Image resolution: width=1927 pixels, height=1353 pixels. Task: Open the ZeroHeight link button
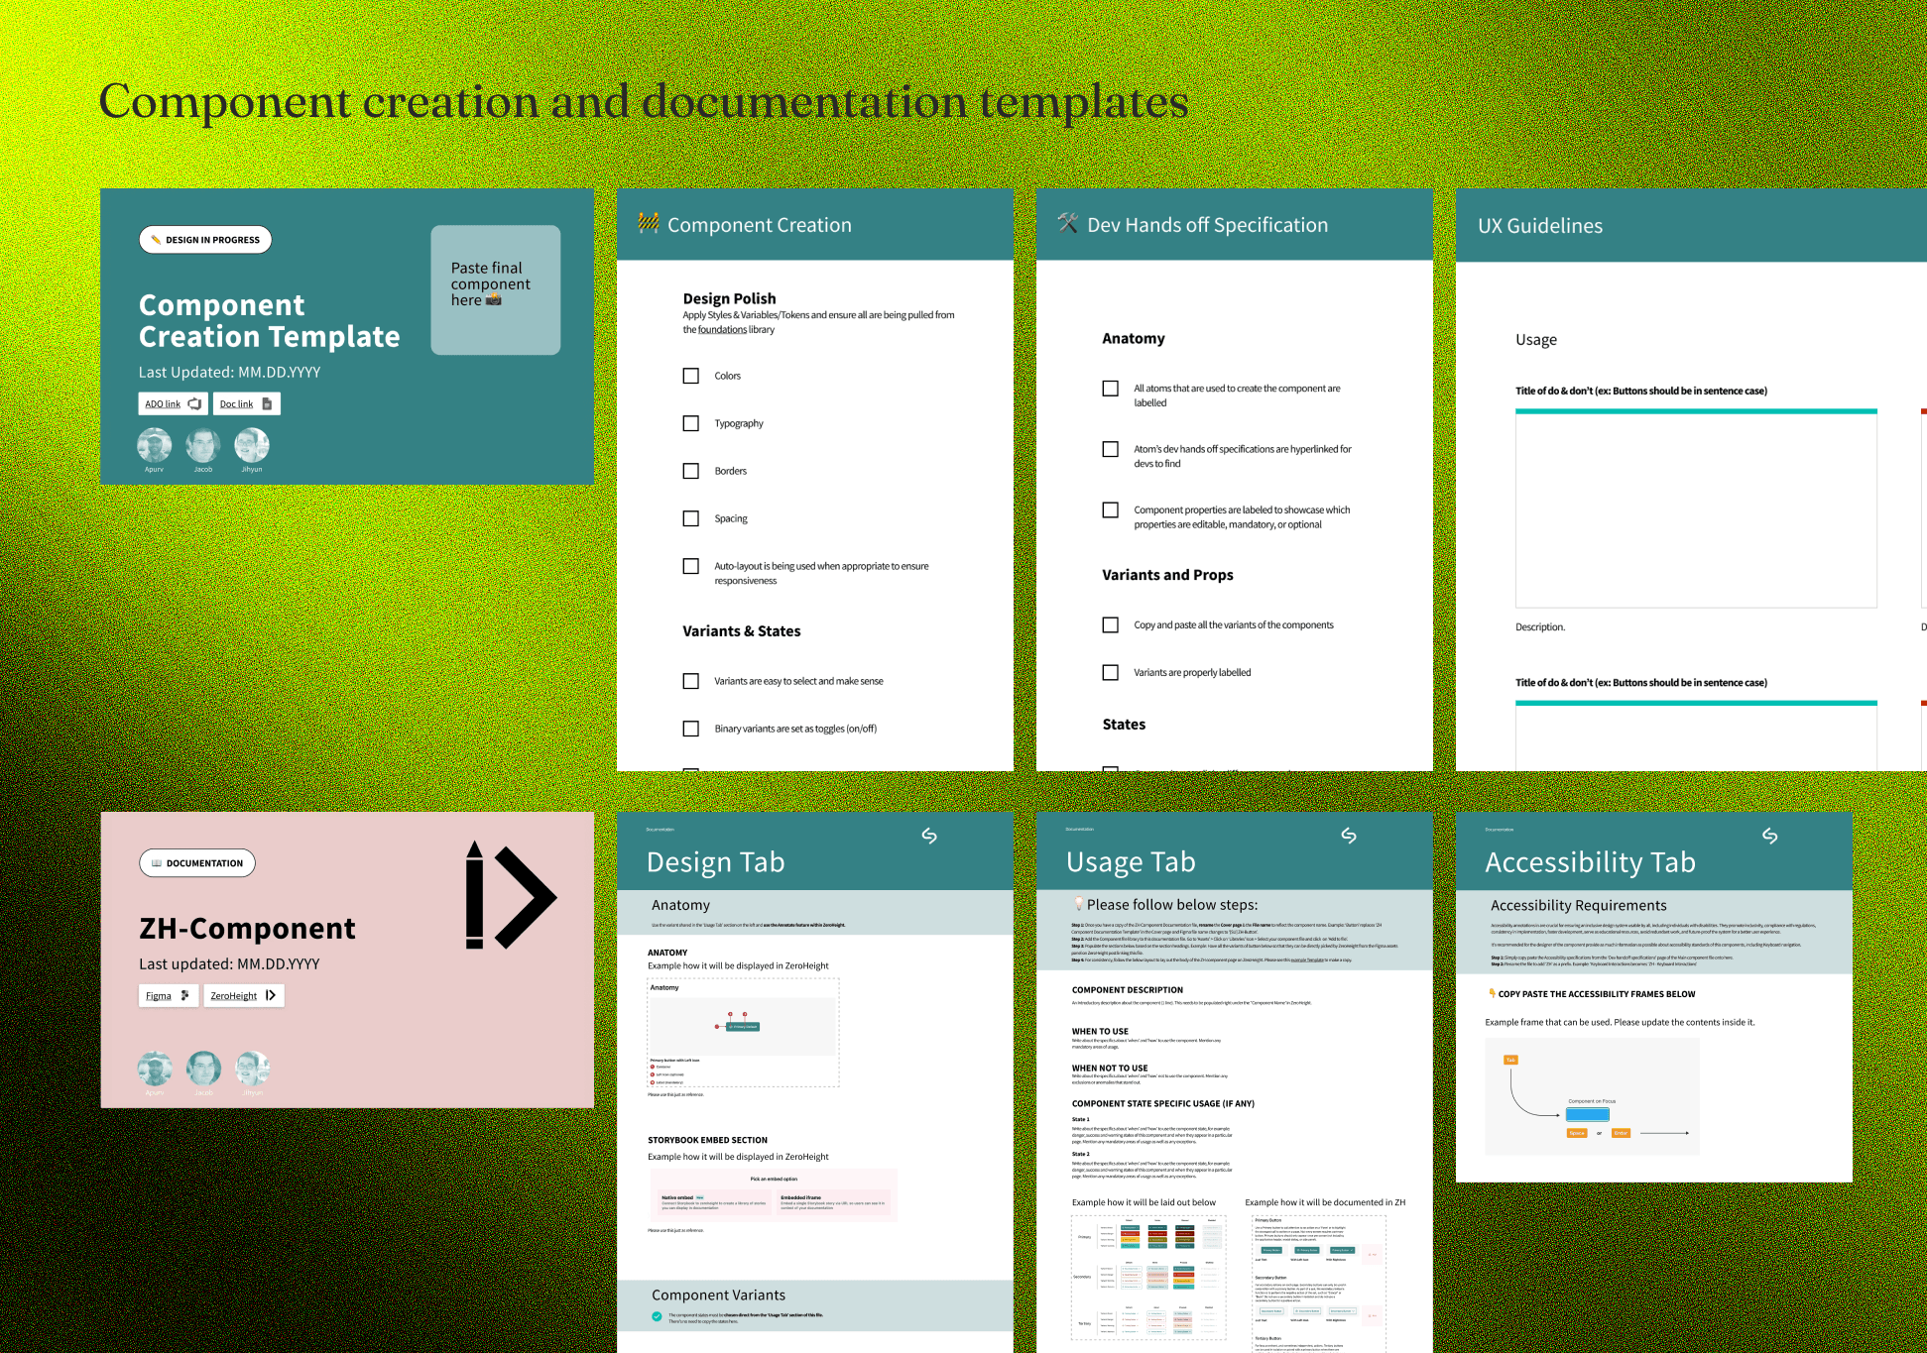pos(243,995)
